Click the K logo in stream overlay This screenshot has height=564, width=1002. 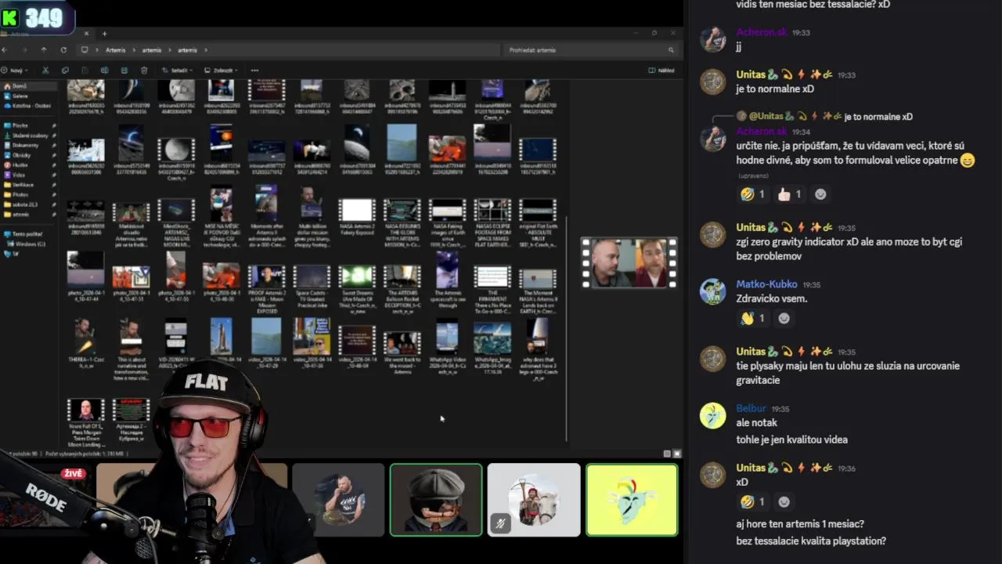click(10, 18)
